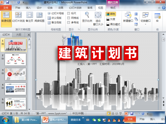Screen dimensions: 166x124
Task: Open WeChat icon in the taskbar
Action: point(94,120)
